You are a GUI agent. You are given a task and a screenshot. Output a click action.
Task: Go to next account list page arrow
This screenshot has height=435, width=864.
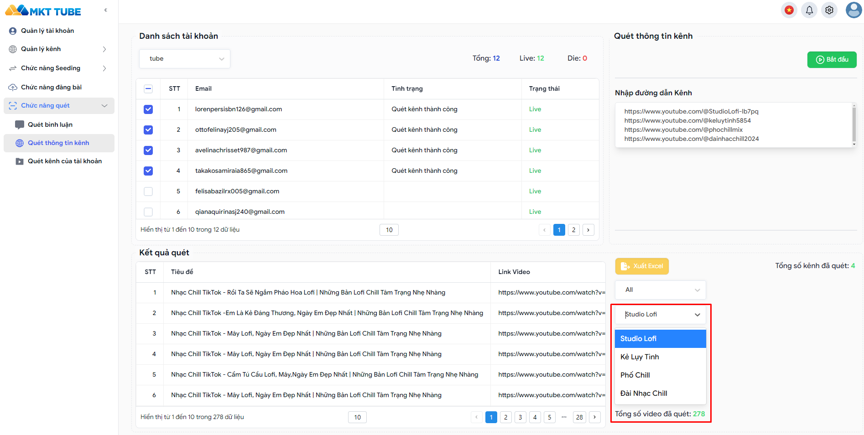click(x=588, y=230)
